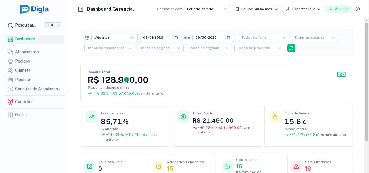The width and height of the screenshot is (369, 173).
Task: Open the Todas as equipes dropdown
Action: tap(315, 38)
